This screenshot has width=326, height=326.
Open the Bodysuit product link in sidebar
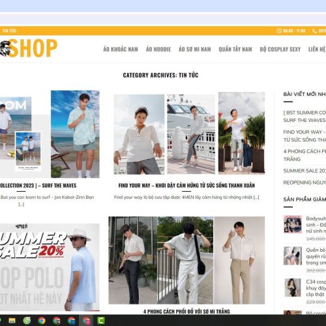point(316,225)
